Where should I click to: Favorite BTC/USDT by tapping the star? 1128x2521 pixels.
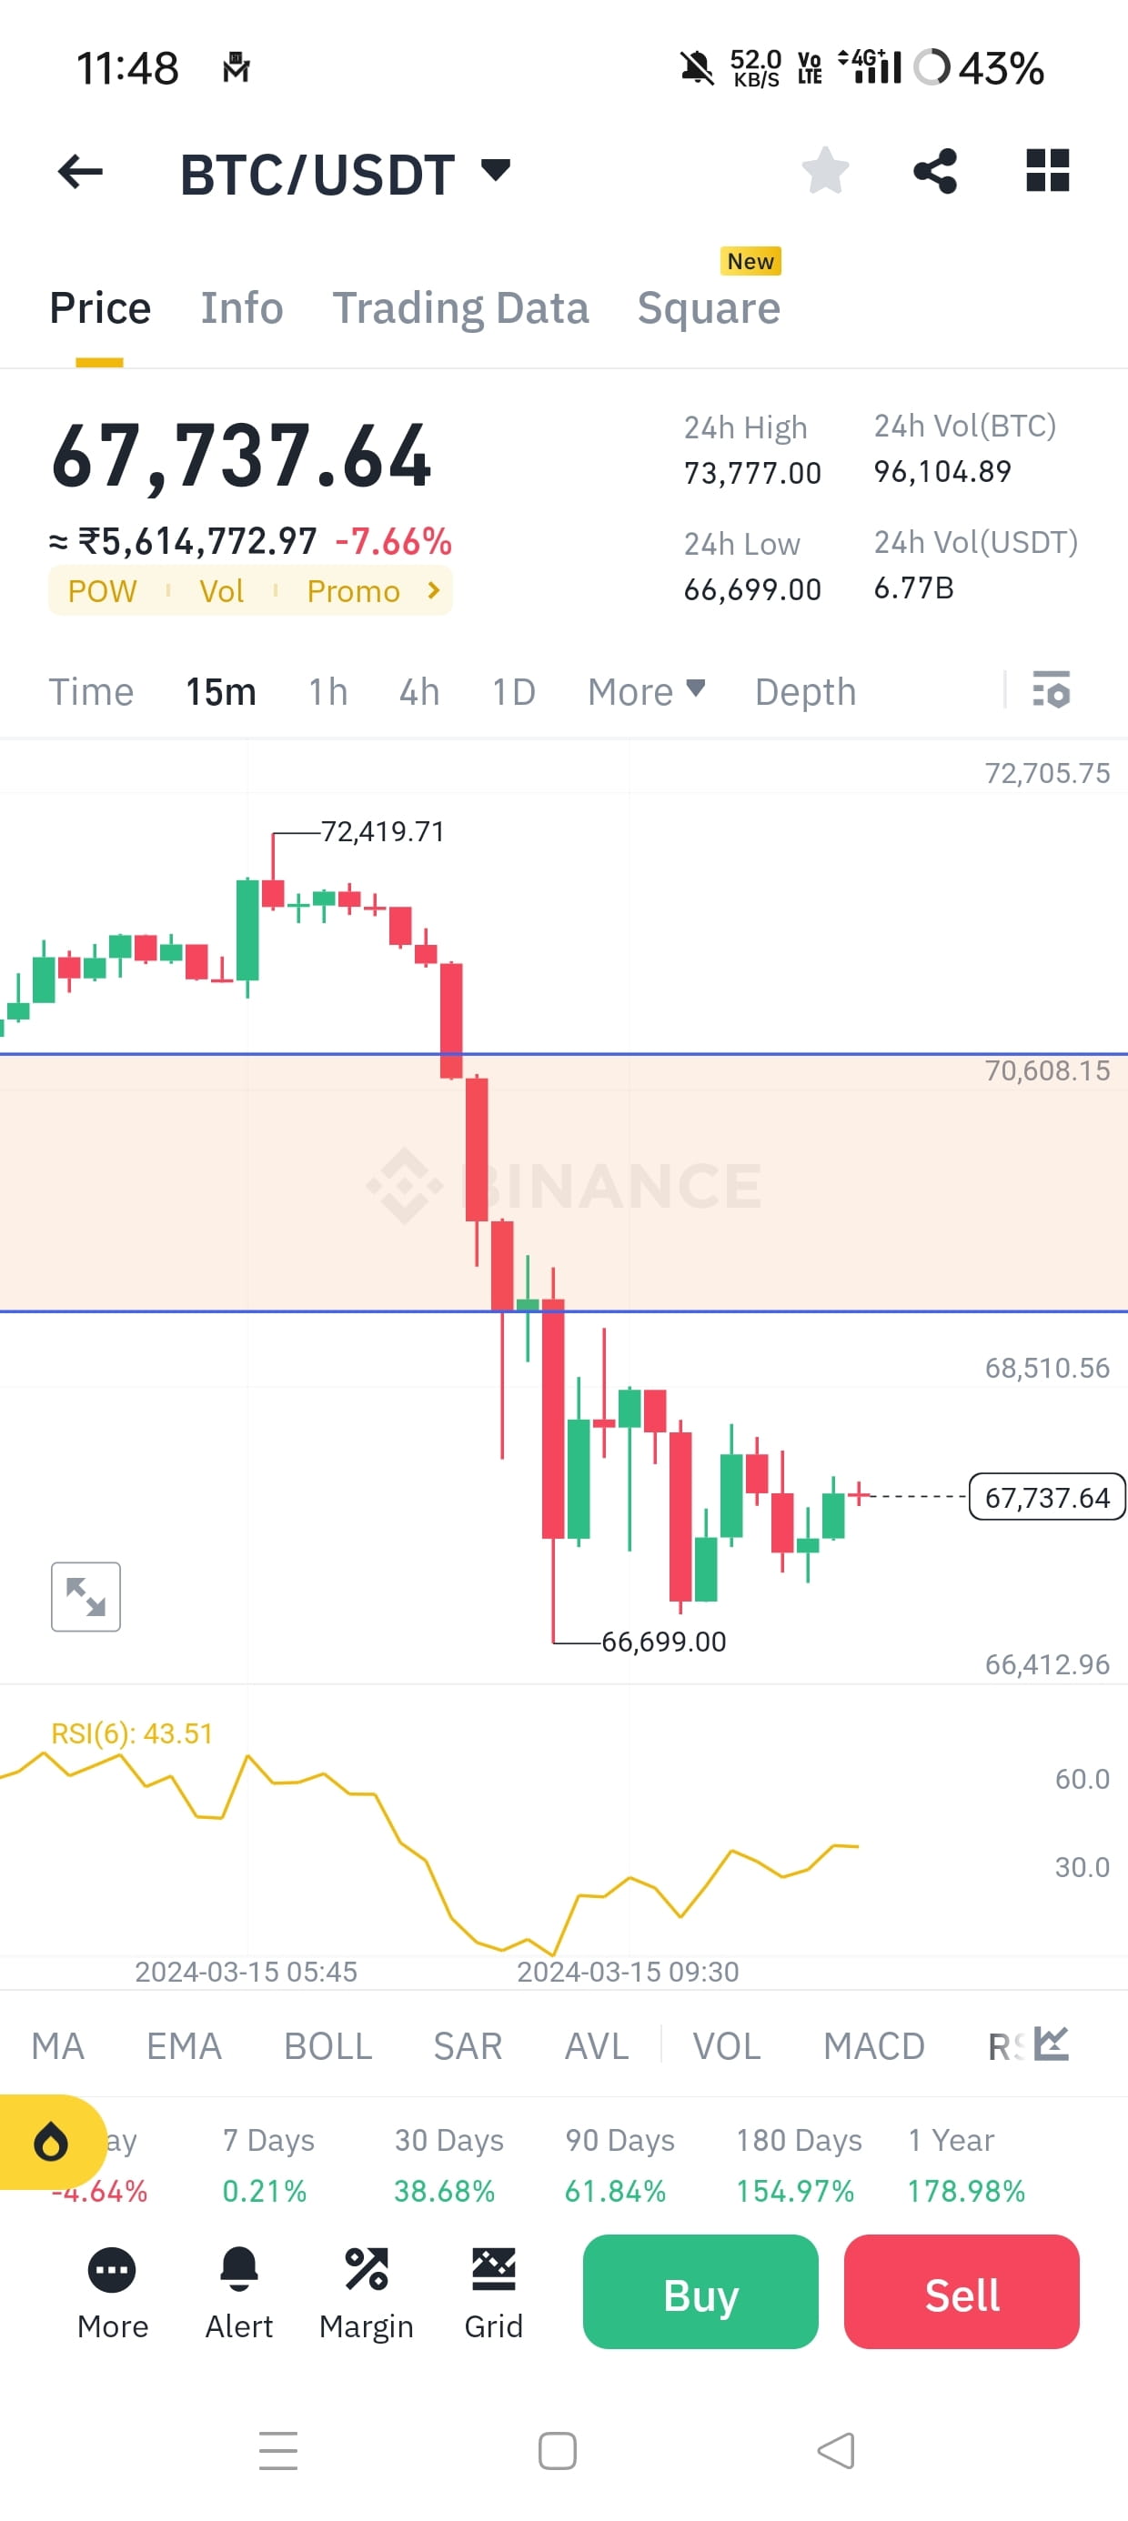pyautogui.click(x=825, y=170)
